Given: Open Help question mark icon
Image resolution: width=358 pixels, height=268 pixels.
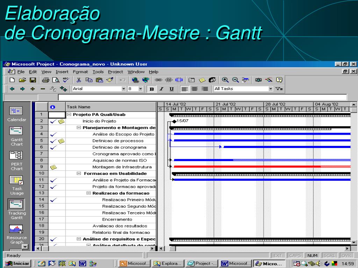Looking at the screenshot, I should [279, 80].
